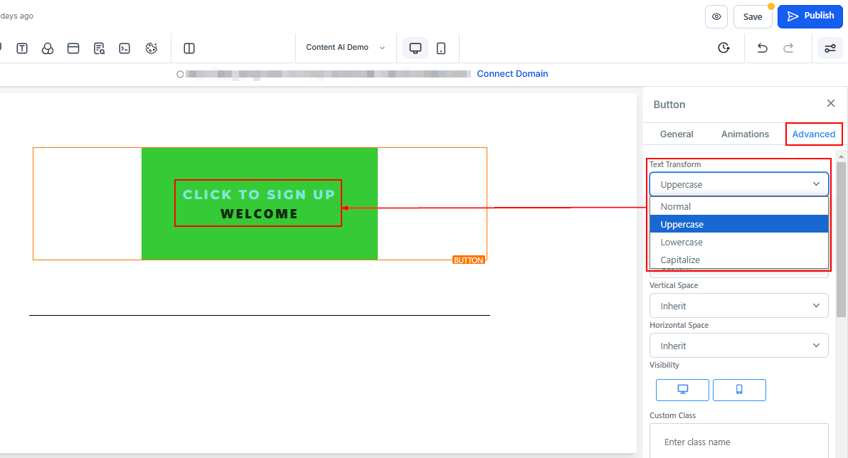Viewport: 848px width, 458px height.
Task: Open the SEO page search icon
Action: tap(100, 48)
